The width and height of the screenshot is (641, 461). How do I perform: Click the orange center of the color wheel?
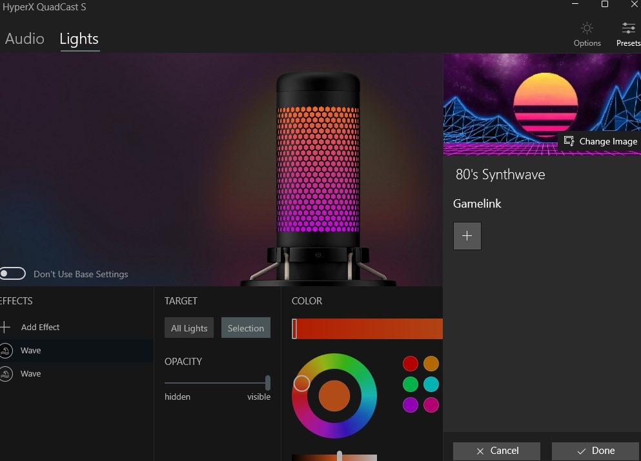point(334,396)
